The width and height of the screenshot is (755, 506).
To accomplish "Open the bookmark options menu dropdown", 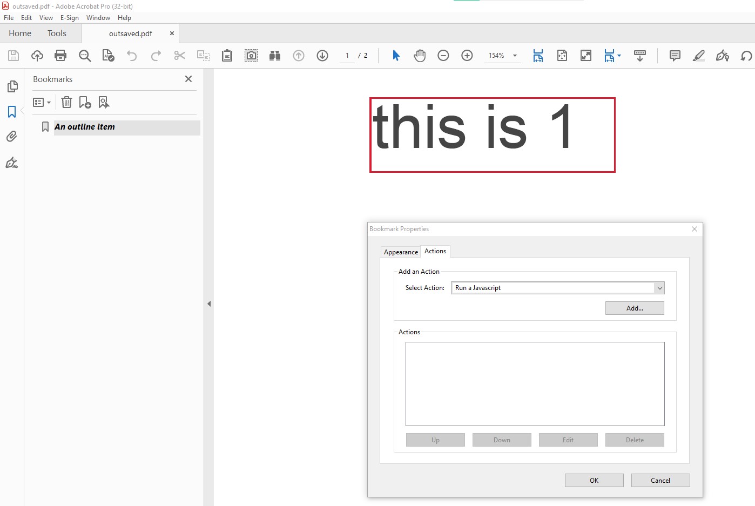I will click(x=42, y=102).
